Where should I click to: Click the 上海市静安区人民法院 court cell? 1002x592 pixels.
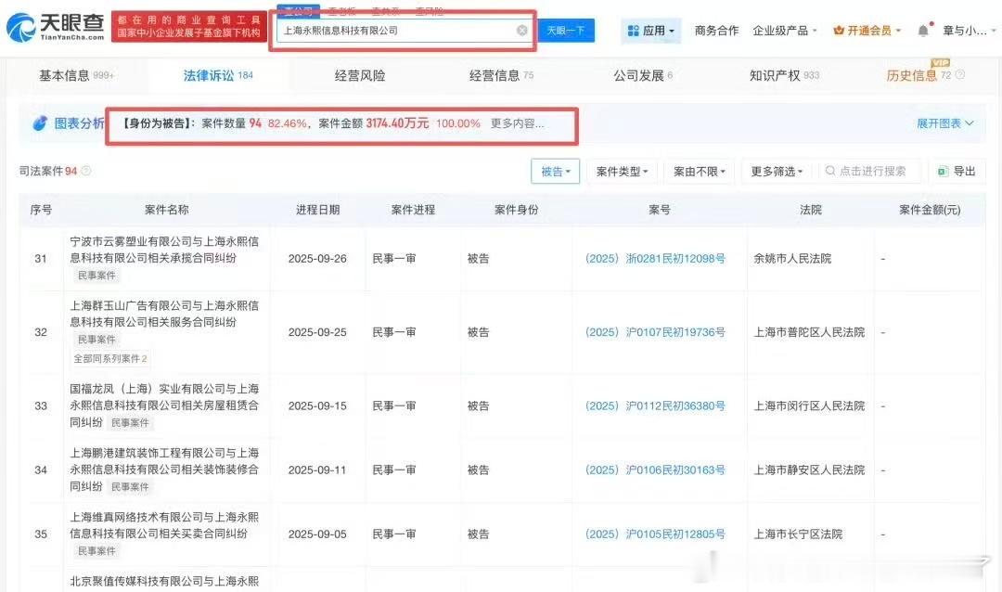(x=809, y=470)
